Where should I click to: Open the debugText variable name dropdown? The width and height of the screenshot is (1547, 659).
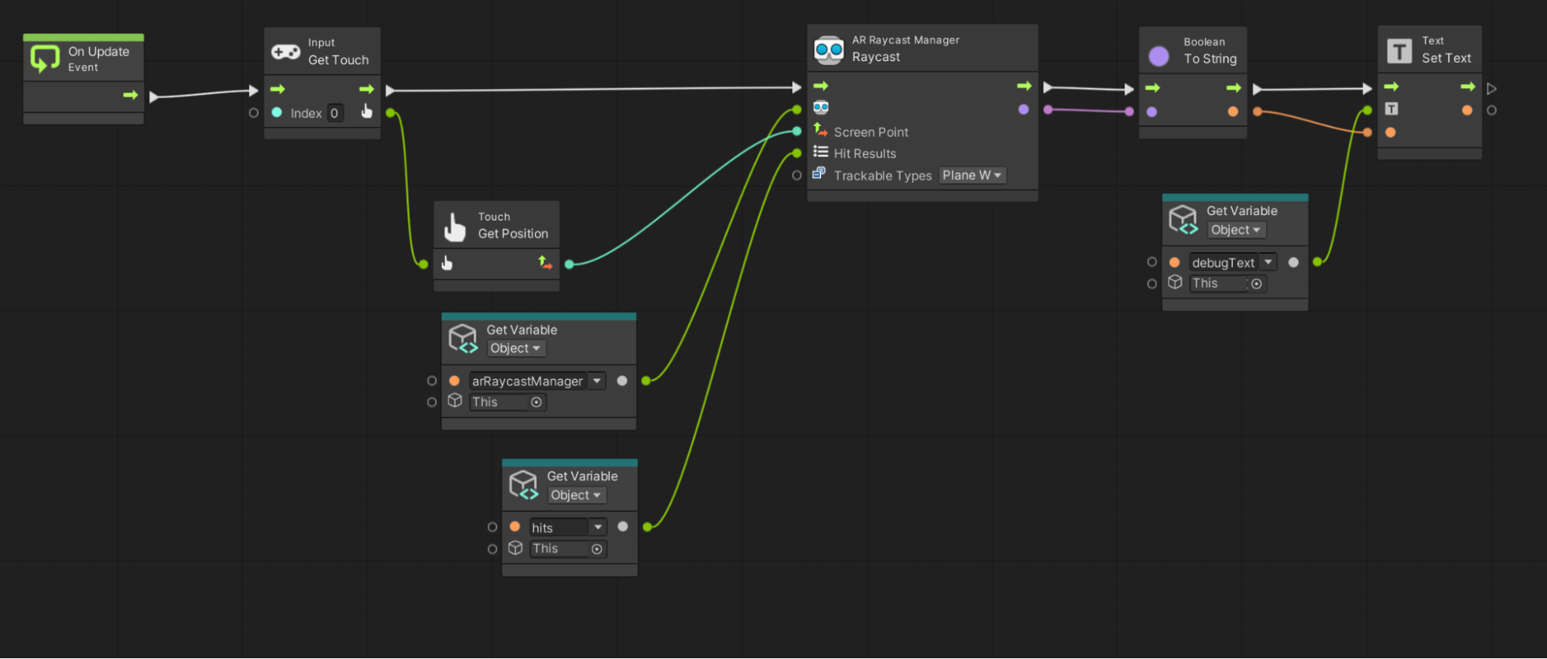pos(1268,262)
